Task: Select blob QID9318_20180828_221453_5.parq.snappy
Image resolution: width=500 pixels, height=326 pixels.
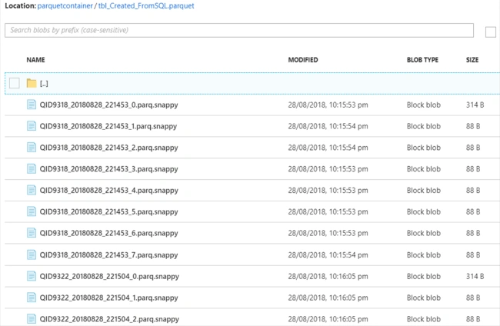Action: 108,212
